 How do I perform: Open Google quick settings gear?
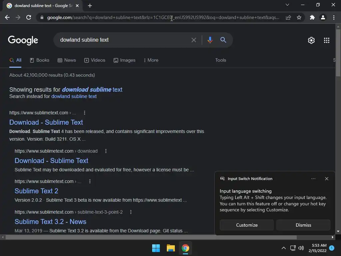click(311, 40)
